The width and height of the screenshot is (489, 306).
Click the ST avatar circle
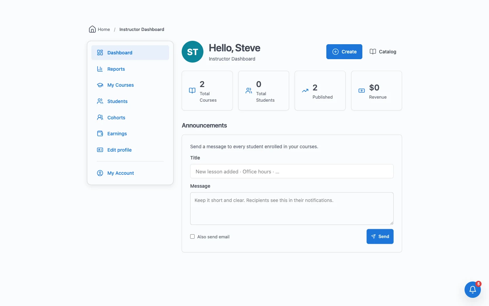(193, 52)
